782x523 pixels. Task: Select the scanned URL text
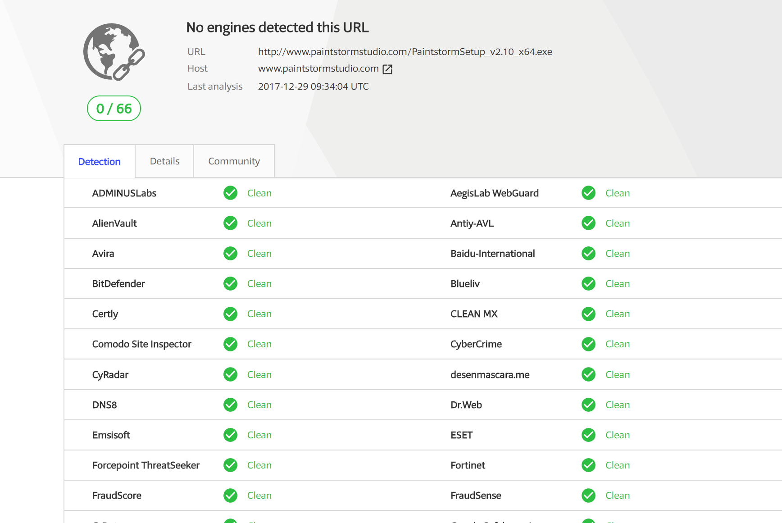405,52
